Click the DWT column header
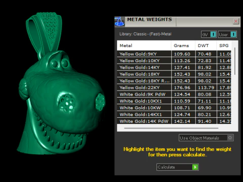 206,45
